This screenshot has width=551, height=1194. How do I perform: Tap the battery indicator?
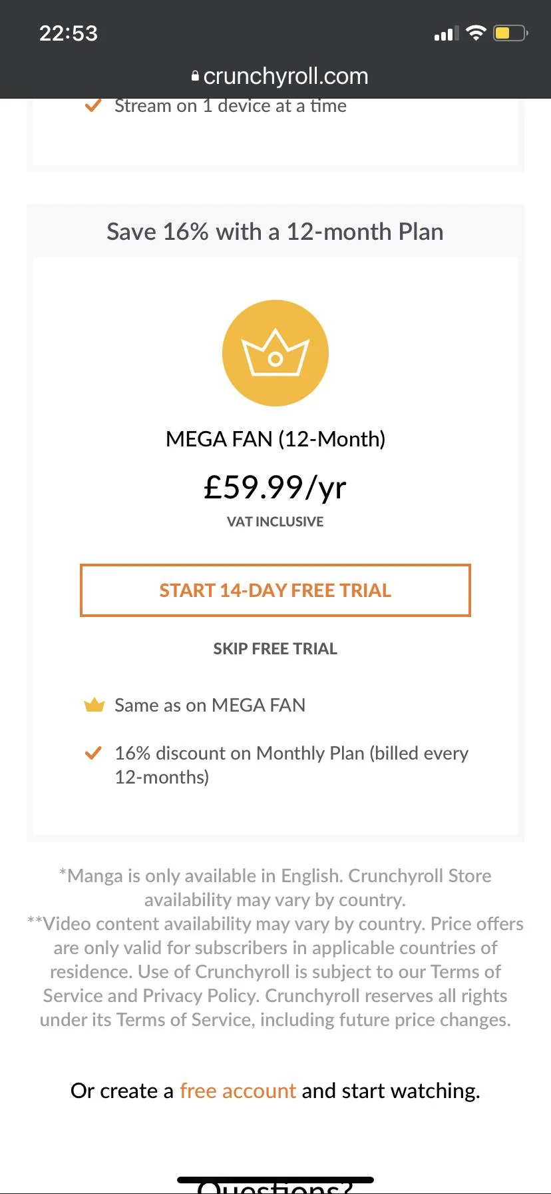point(508,33)
